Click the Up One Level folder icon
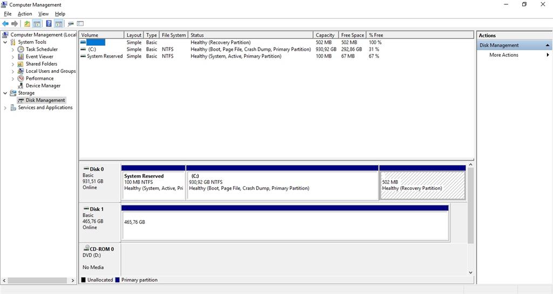The height and width of the screenshot is (294, 553). (x=27, y=24)
